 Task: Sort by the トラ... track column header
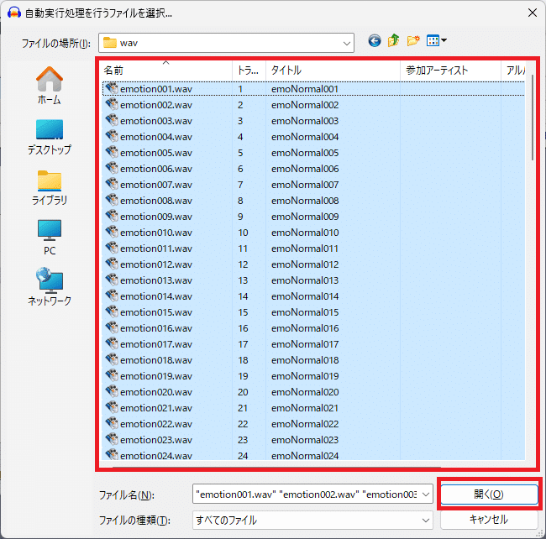tap(249, 71)
